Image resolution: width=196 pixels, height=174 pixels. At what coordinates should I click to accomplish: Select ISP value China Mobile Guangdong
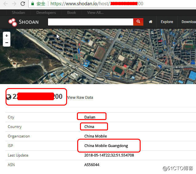pos(106,146)
